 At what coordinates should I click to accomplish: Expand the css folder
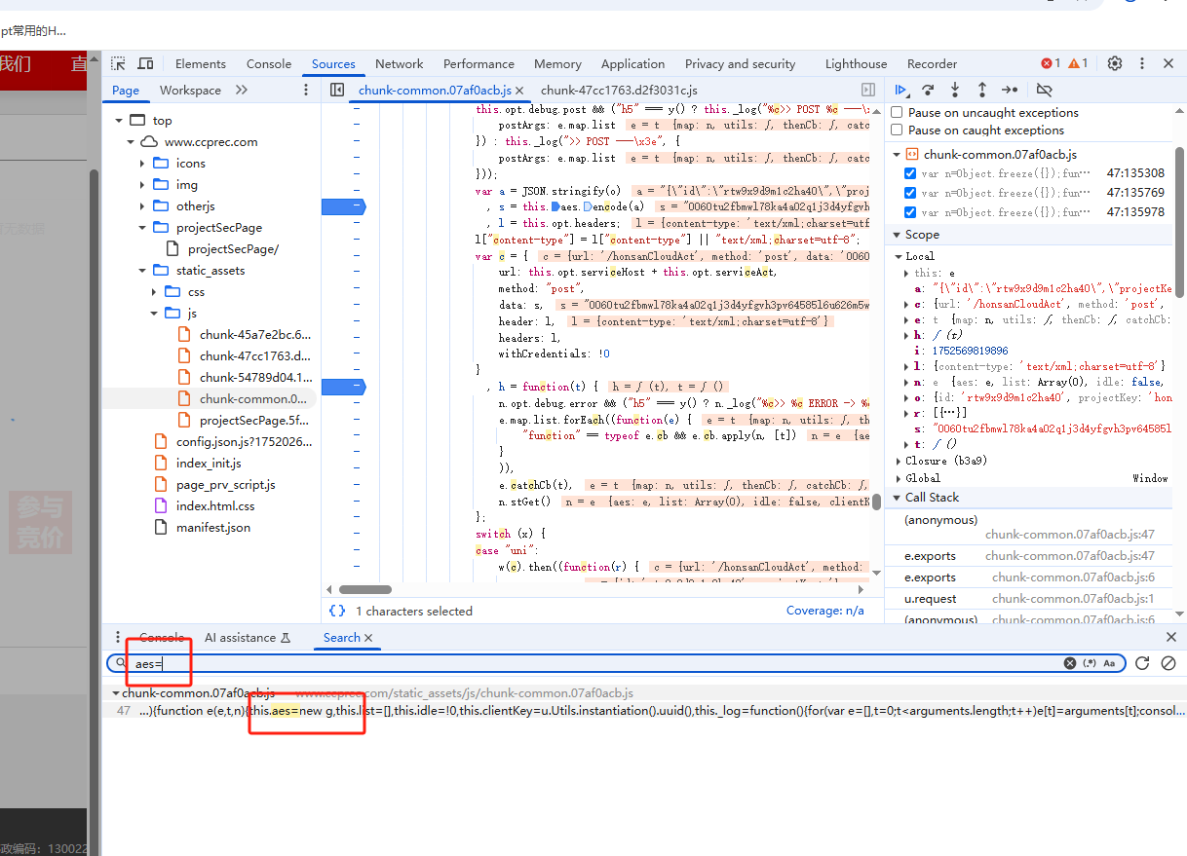point(154,292)
